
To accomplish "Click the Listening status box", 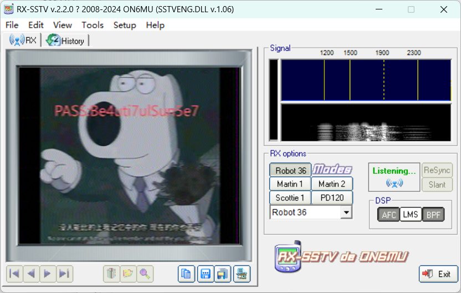I will pyautogui.click(x=394, y=177).
